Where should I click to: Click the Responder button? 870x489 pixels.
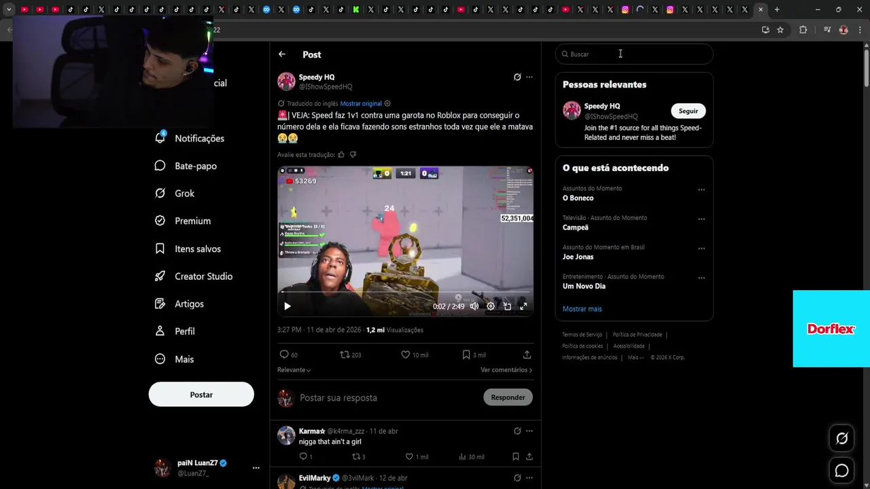point(508,397)
